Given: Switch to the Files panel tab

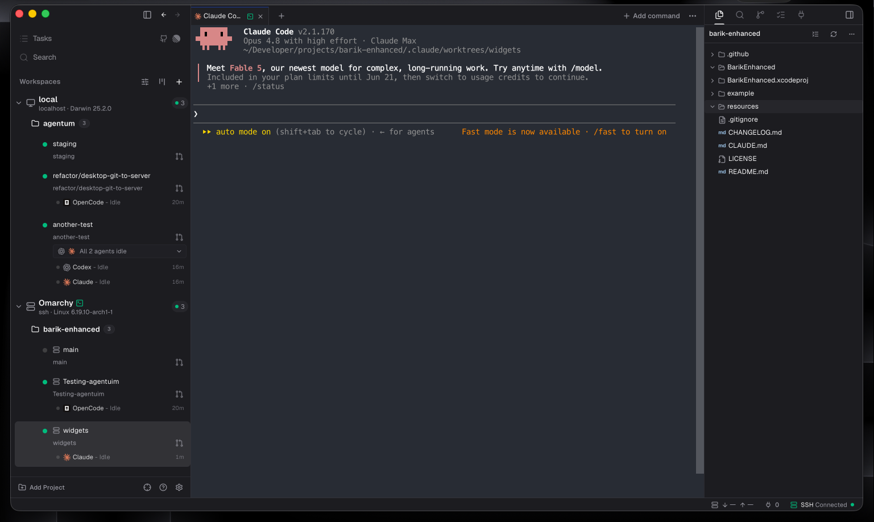Looking at the screenshot, I should pyautogui.click(x=719, y=15).
